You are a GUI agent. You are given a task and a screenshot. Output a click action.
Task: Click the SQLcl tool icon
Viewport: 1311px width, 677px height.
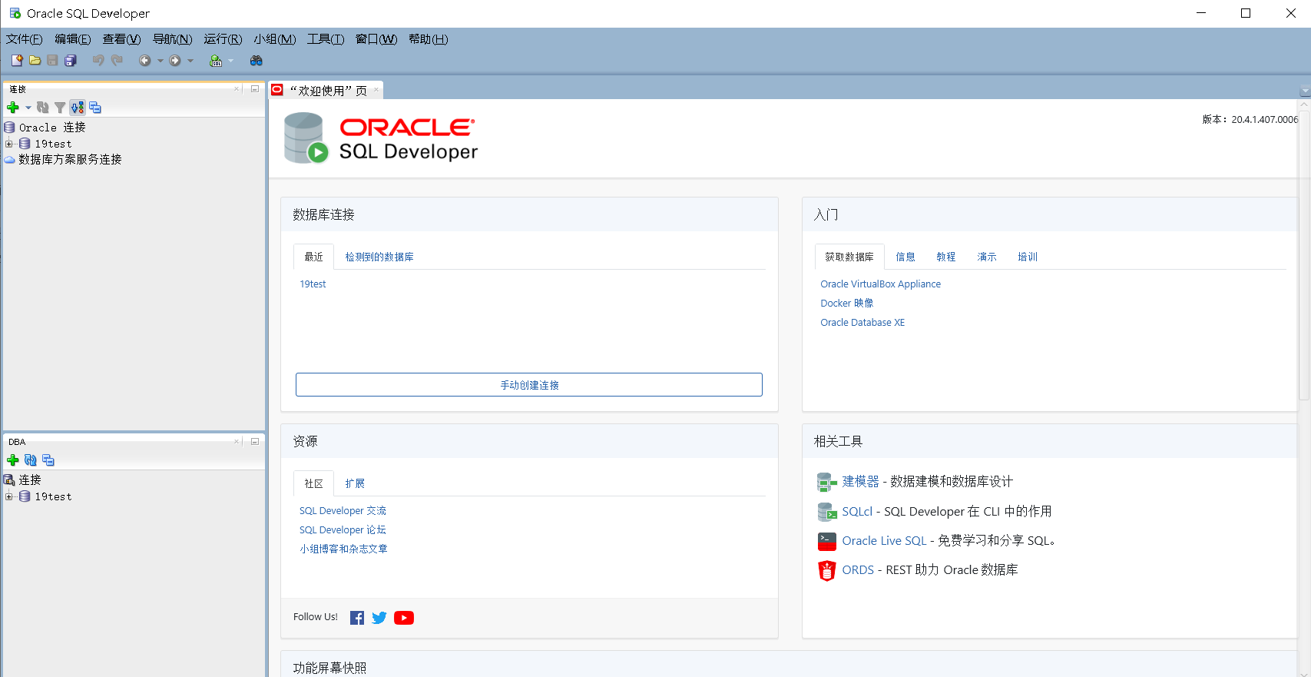[826, 512]
